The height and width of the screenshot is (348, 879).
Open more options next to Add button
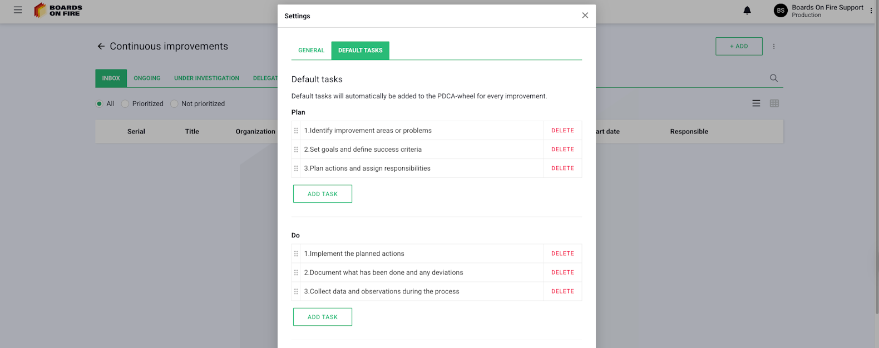pyautogui.click(x=774, y=47)
